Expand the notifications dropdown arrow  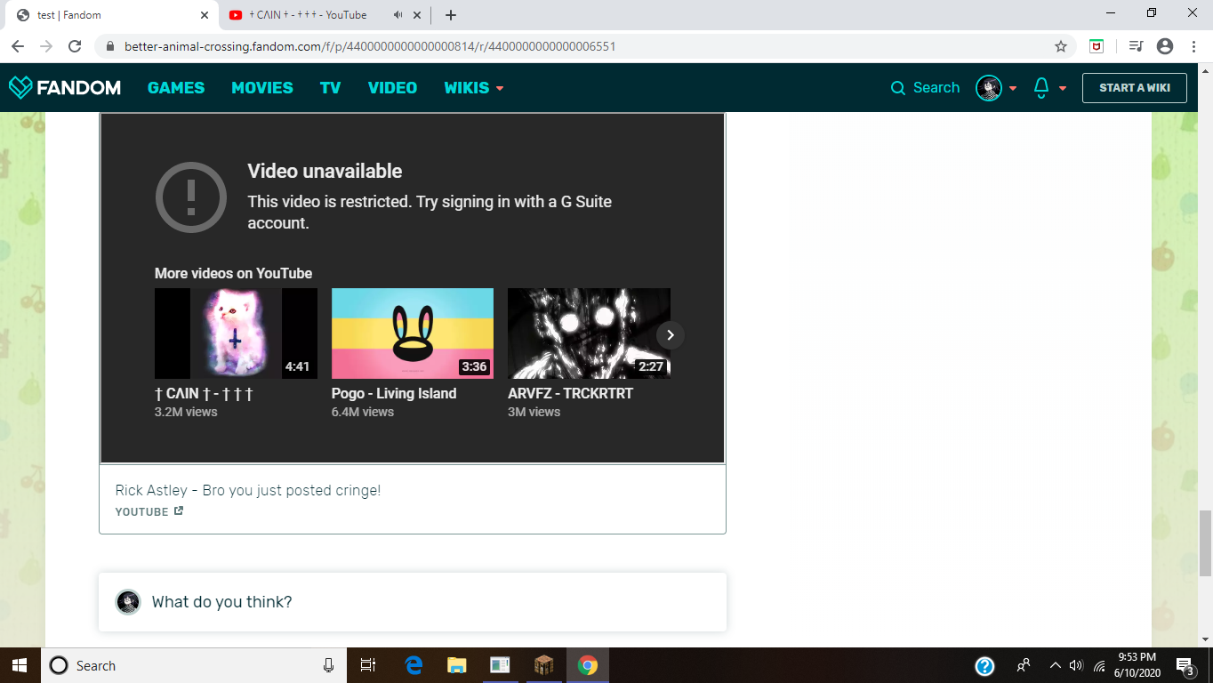click(1063, 88)
